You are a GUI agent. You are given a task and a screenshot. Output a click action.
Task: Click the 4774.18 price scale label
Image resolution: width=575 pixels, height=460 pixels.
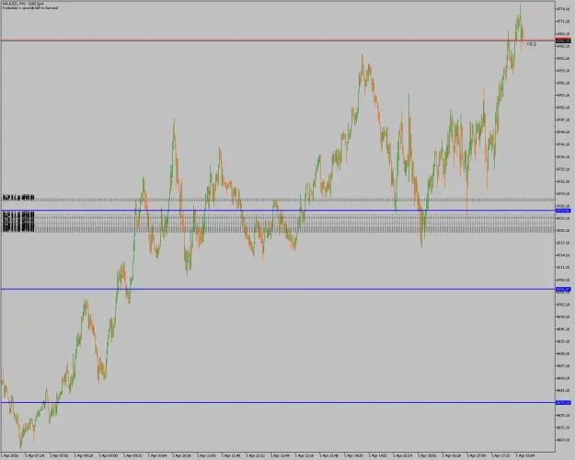[563, 9]
